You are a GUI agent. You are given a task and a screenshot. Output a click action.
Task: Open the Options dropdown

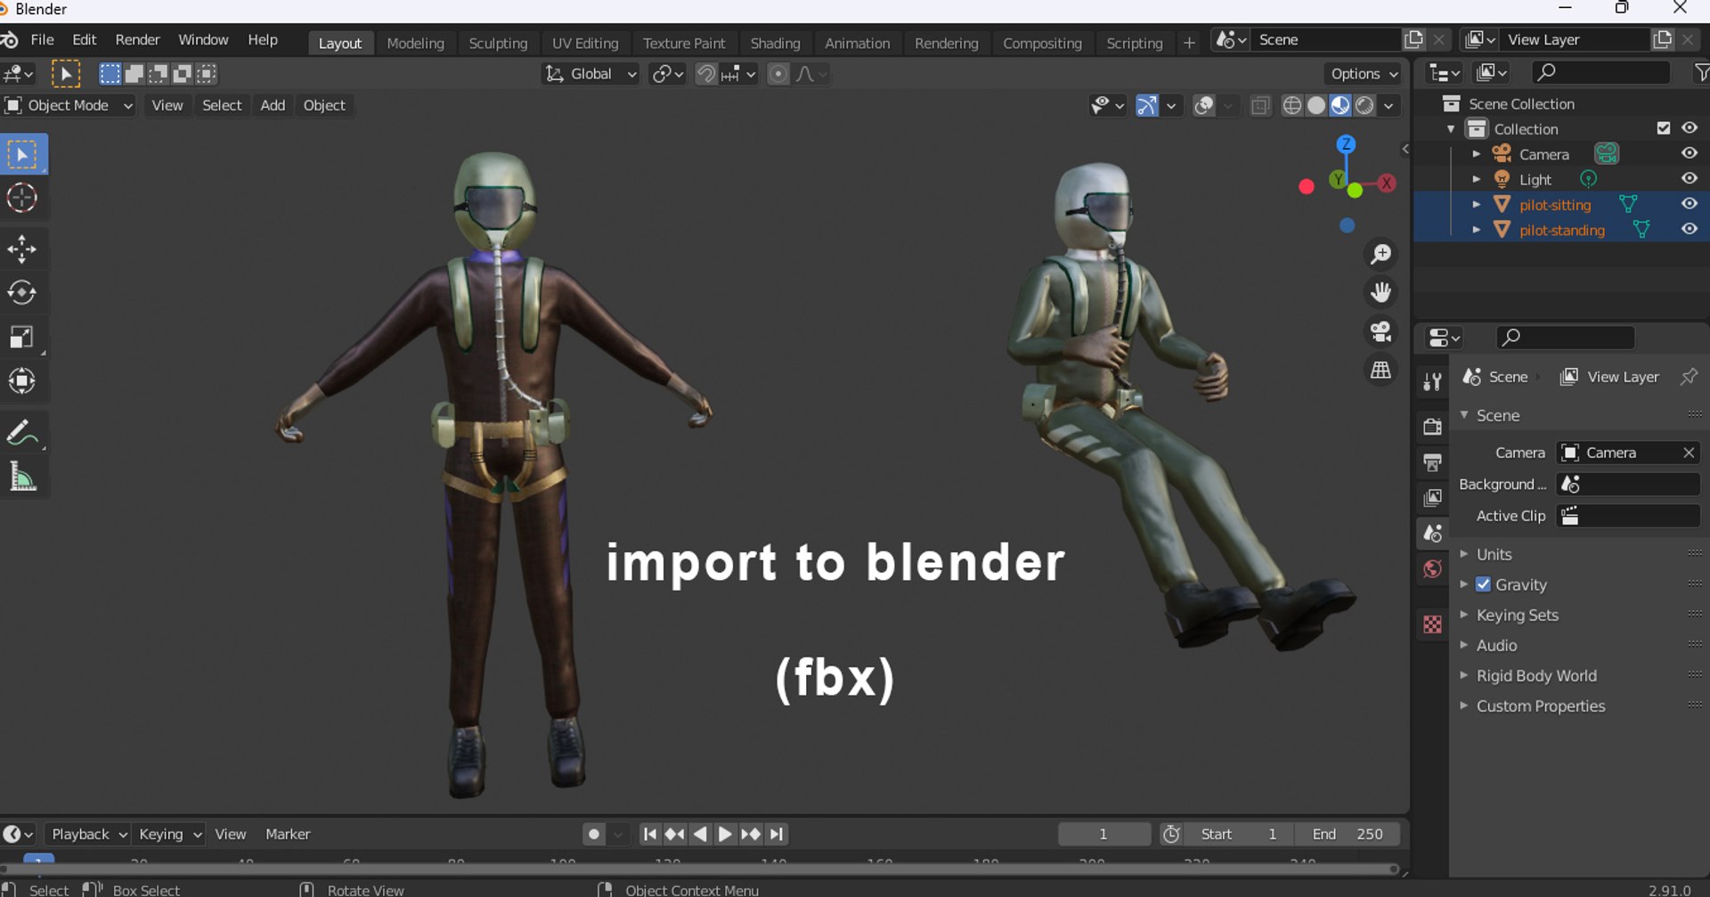point(1364,74)
